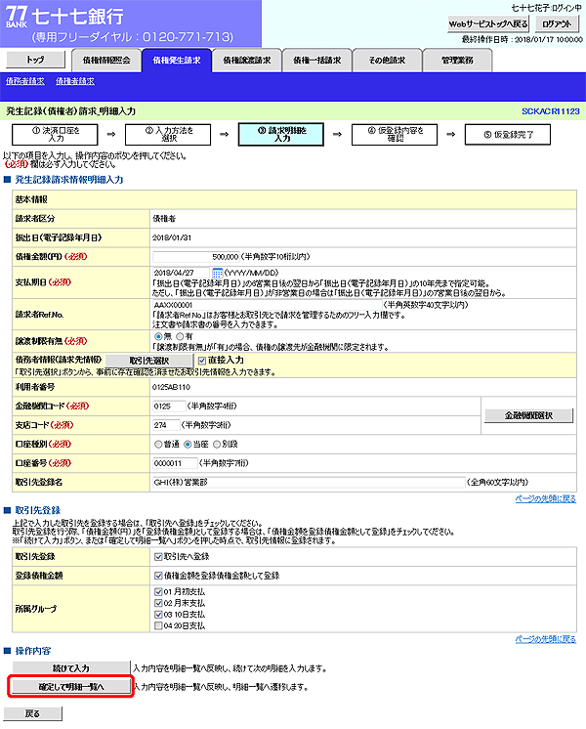Click the ログアウト button
Viewport: 586px width, 729px height.
[557, 23]
